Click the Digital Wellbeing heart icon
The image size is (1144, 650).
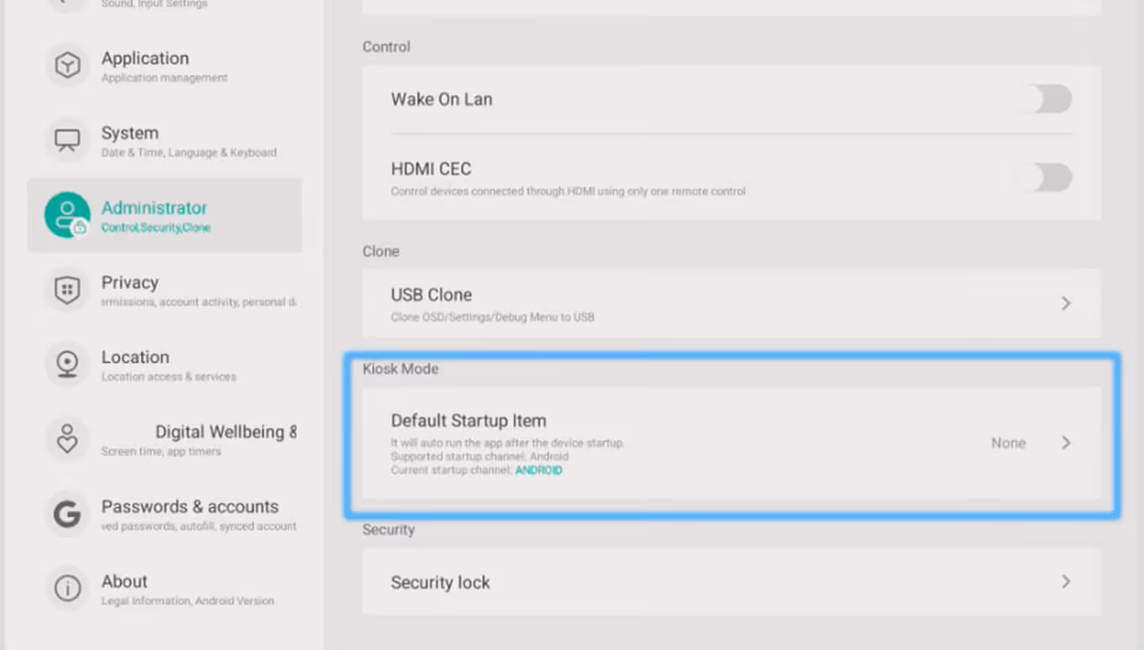[67, 439]
